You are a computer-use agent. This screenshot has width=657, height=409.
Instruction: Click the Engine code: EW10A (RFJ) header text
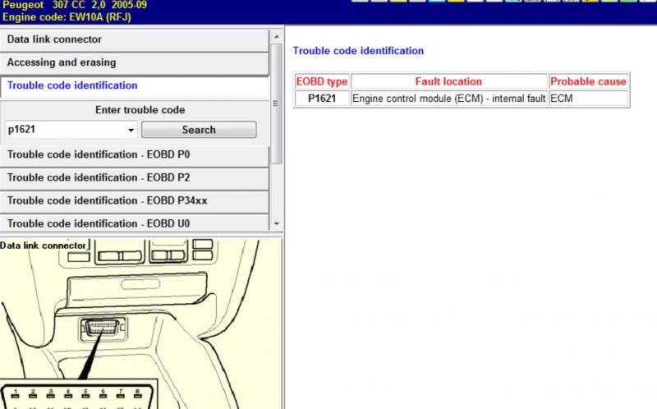(x=67, y=17)
